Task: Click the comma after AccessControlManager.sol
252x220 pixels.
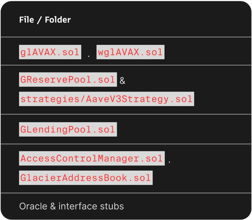Action: (169, 162)
